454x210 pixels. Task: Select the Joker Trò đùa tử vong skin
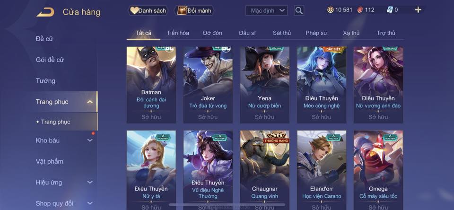click(208, 85)
